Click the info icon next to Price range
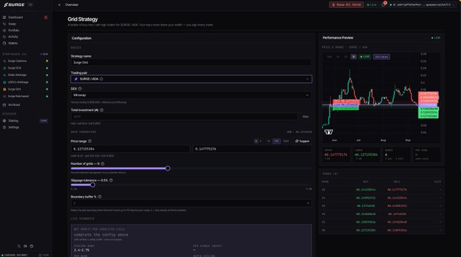Image resolution: width=461 pixels, height=257 pixels. pyautogui.click(x=89, y=141)
